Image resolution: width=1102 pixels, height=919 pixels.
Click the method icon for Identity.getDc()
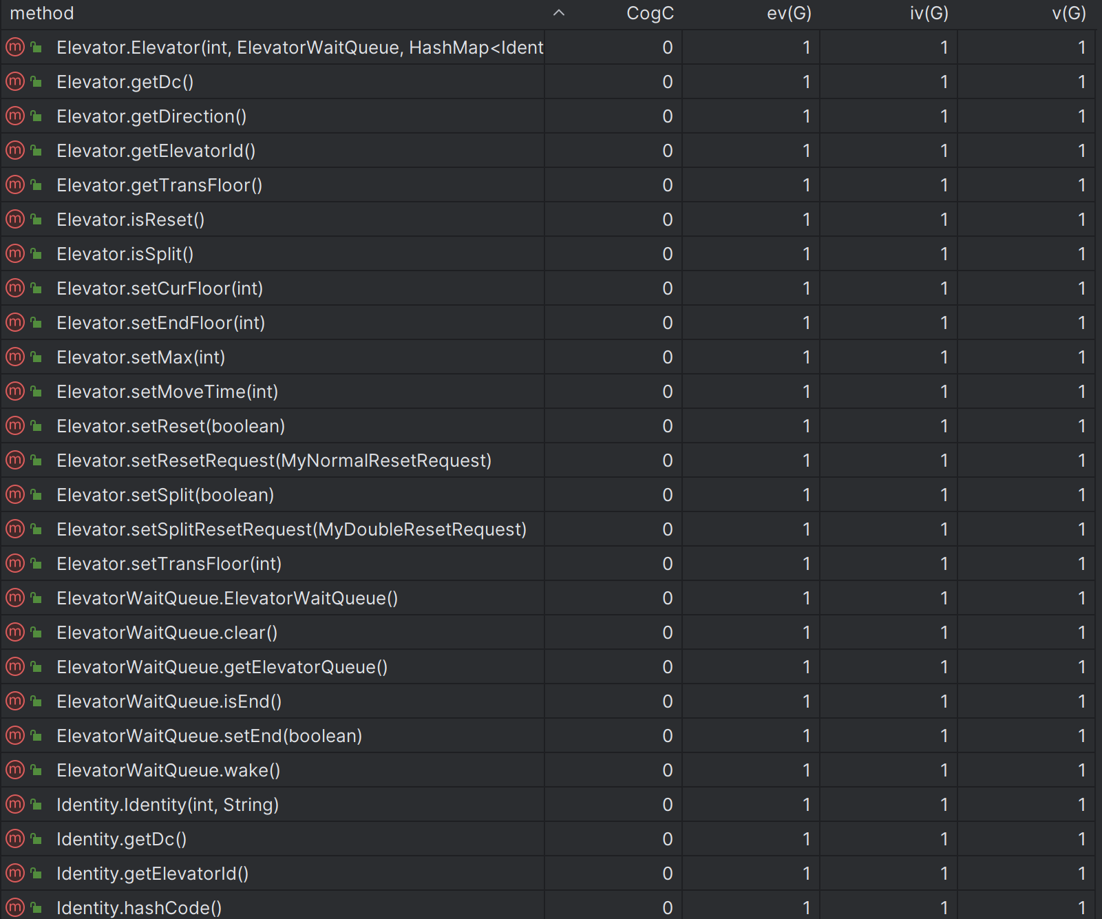[x=15, y=838]
